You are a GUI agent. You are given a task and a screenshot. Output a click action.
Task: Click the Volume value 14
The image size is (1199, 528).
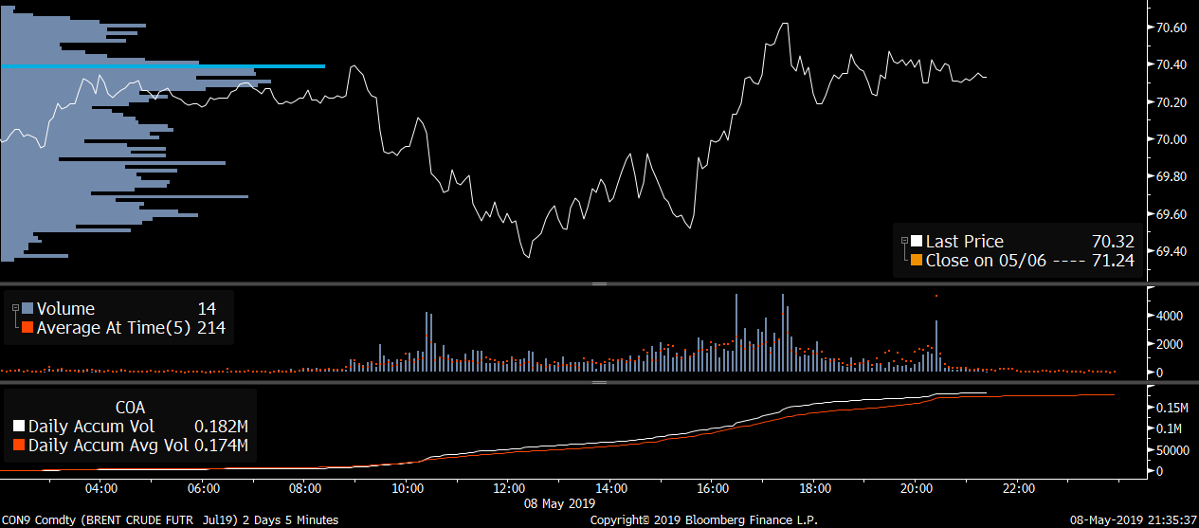coord(207,308)
